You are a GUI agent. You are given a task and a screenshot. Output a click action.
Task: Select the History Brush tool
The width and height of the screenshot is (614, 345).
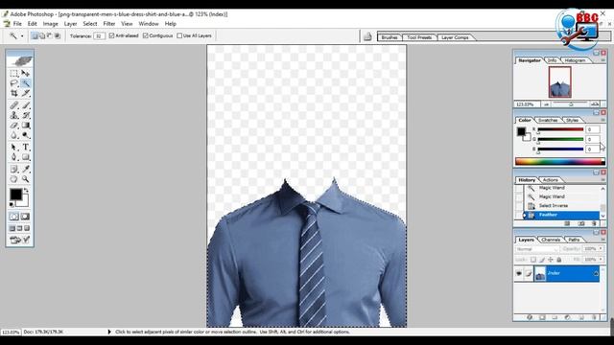click(26, 115)
